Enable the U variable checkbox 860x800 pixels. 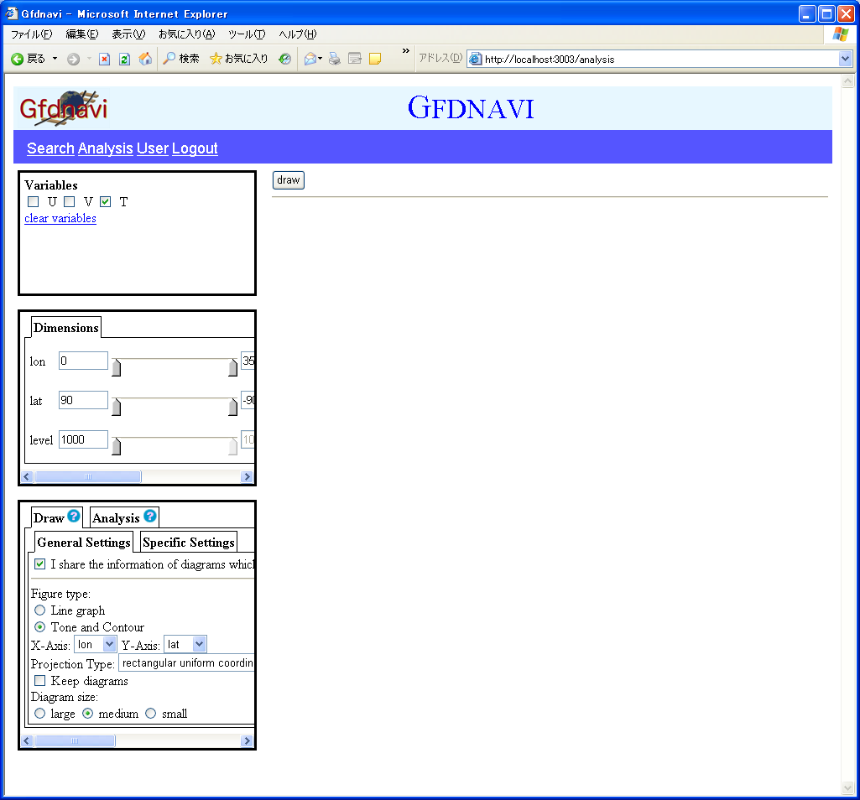[34, 201]
